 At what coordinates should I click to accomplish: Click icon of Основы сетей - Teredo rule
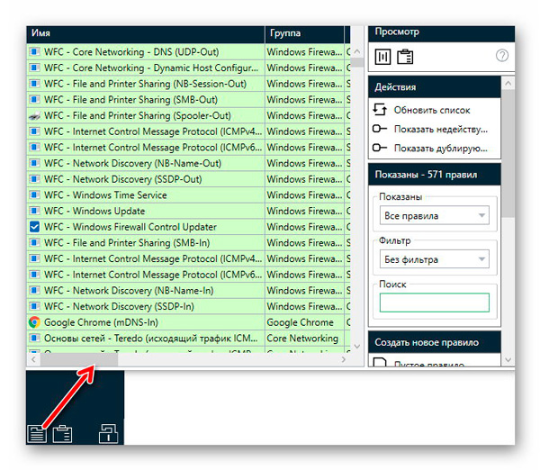tap(34, 338)
